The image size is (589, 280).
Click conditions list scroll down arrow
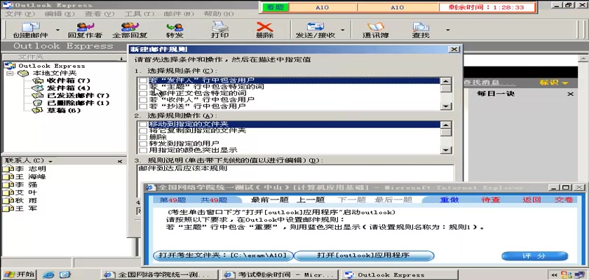point(446,106)
